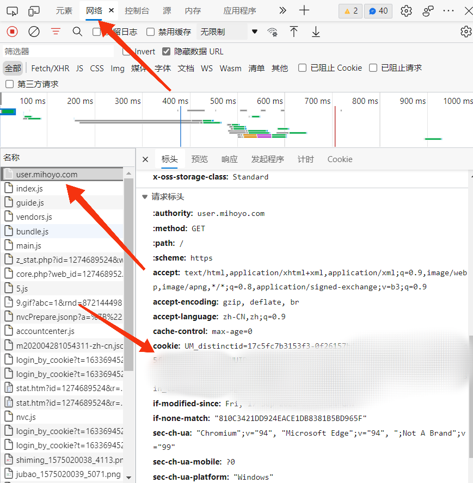Show more tabs chevron
The height and width of the screenshot is (483, 473).
(x=282, y=11)
